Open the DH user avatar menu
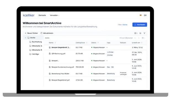 point(145,15)
